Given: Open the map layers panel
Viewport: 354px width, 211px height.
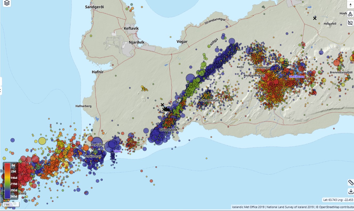Looking at the screenshot, I should (x=7, y=3).
